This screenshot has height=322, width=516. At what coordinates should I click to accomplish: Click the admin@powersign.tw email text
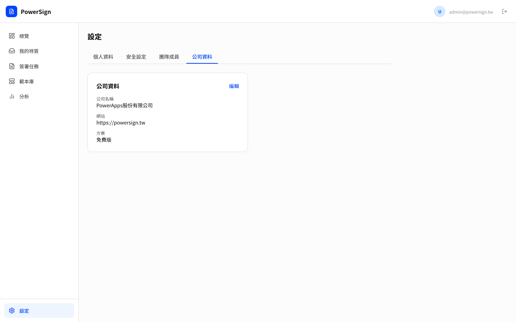pyautogui.click(x=471, y=12)
